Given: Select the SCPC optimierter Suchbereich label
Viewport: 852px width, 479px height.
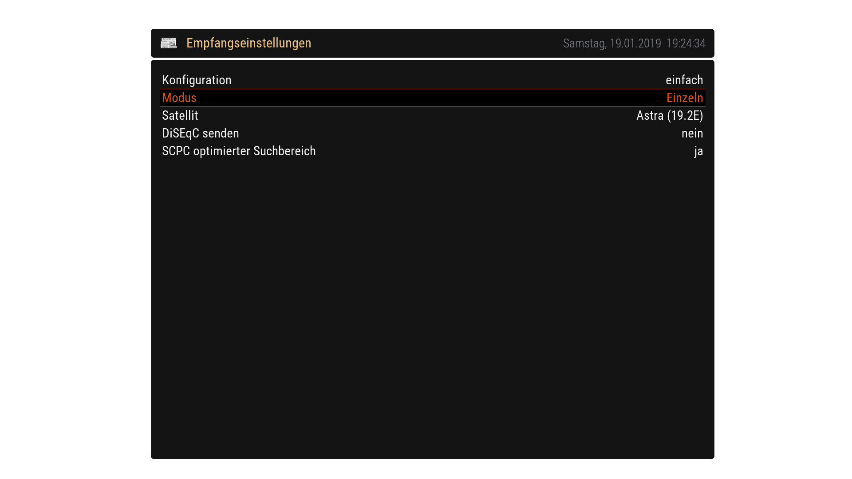Looking at the screenshot, I should coord(239,151).
